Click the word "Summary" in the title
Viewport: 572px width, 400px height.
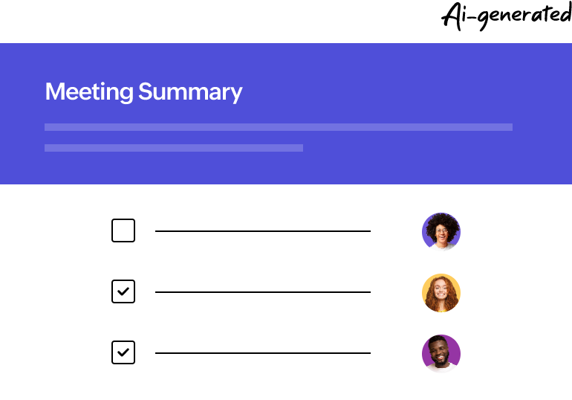click(x=190, y=91)
